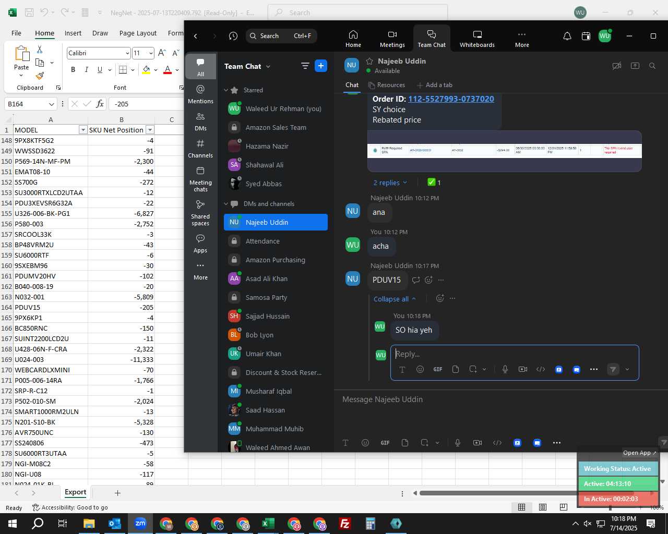
Task: Open Meeting chats in Zoom sidebar
Action: [200, 179]
